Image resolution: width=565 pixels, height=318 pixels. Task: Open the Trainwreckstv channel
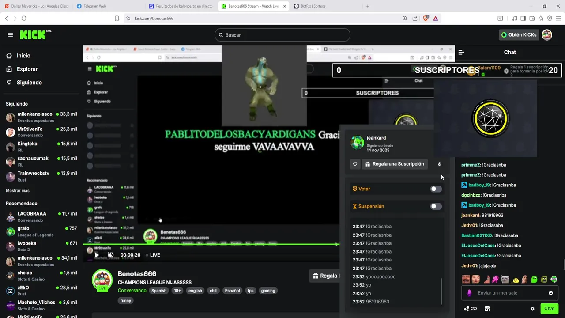click(x=41, y=176)
